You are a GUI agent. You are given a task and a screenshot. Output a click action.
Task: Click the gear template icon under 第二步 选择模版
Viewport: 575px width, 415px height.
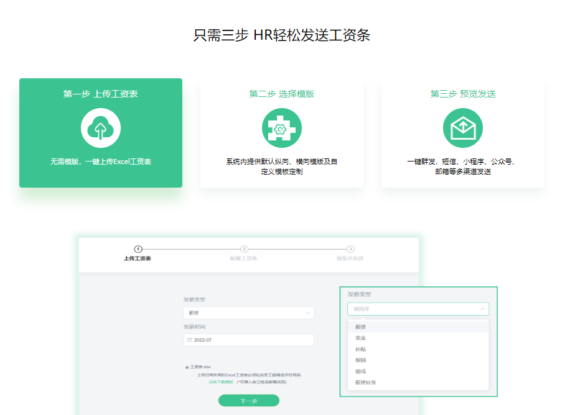tap(281, 127)
